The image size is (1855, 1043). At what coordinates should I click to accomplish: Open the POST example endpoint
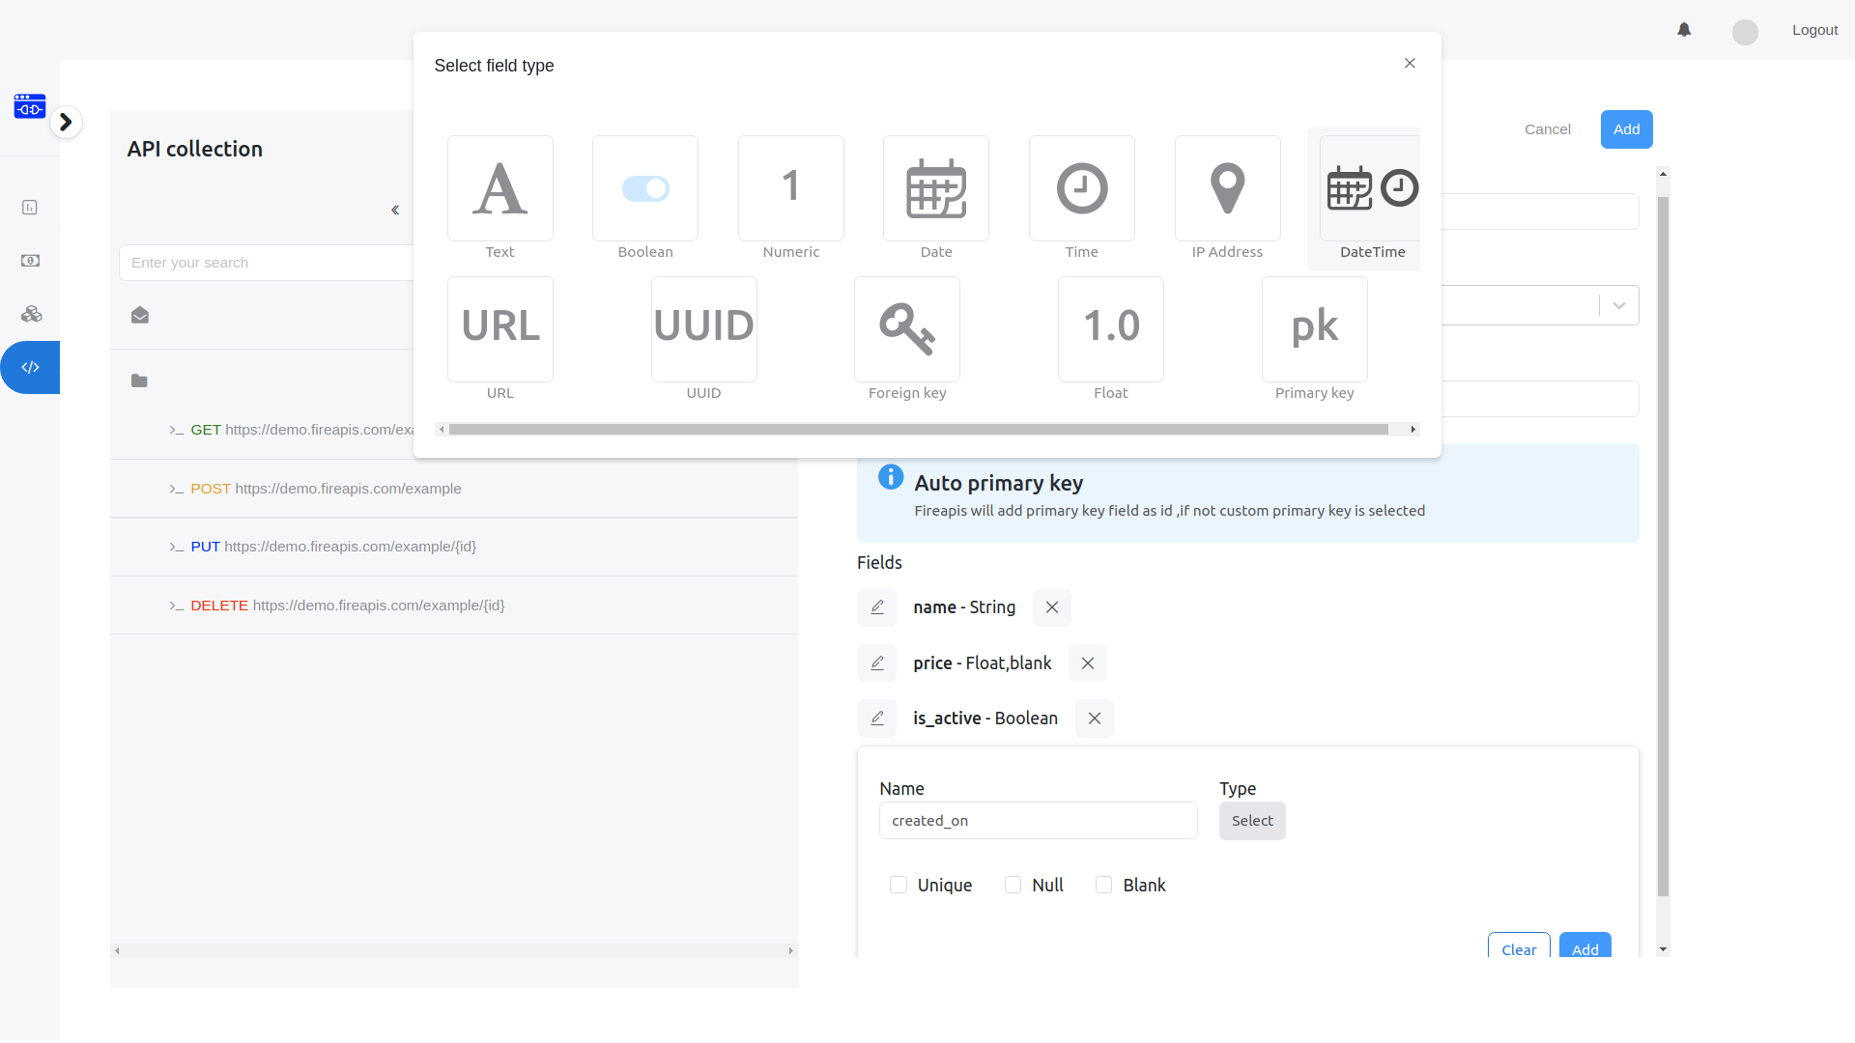[315, 489]
